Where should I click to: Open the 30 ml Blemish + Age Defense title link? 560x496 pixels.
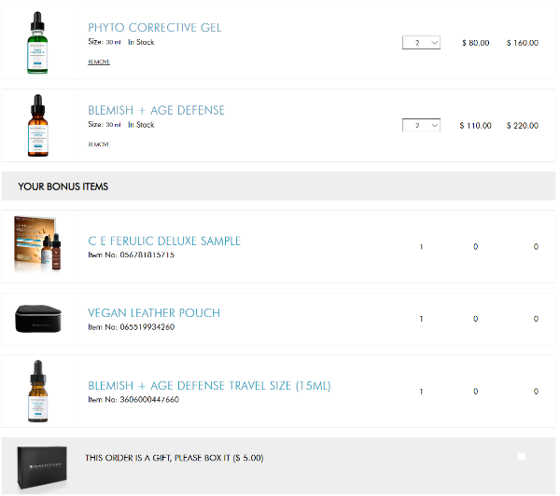pos(156,110)
